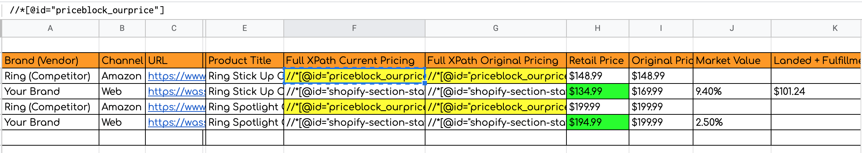Select column K header

(835, 28)
